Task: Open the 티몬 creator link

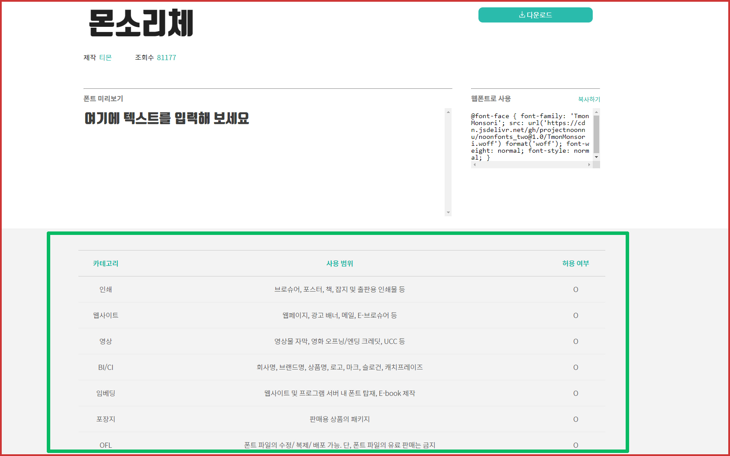Action: pyautogui.click(x=105, y=58)
